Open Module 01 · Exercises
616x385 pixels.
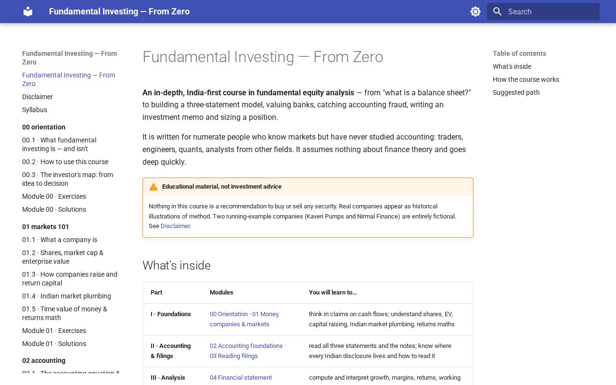(x=54, y=331)
